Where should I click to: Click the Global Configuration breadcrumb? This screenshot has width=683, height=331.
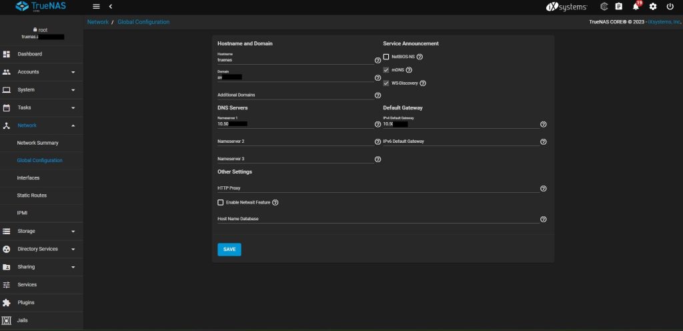coord(144,22)
